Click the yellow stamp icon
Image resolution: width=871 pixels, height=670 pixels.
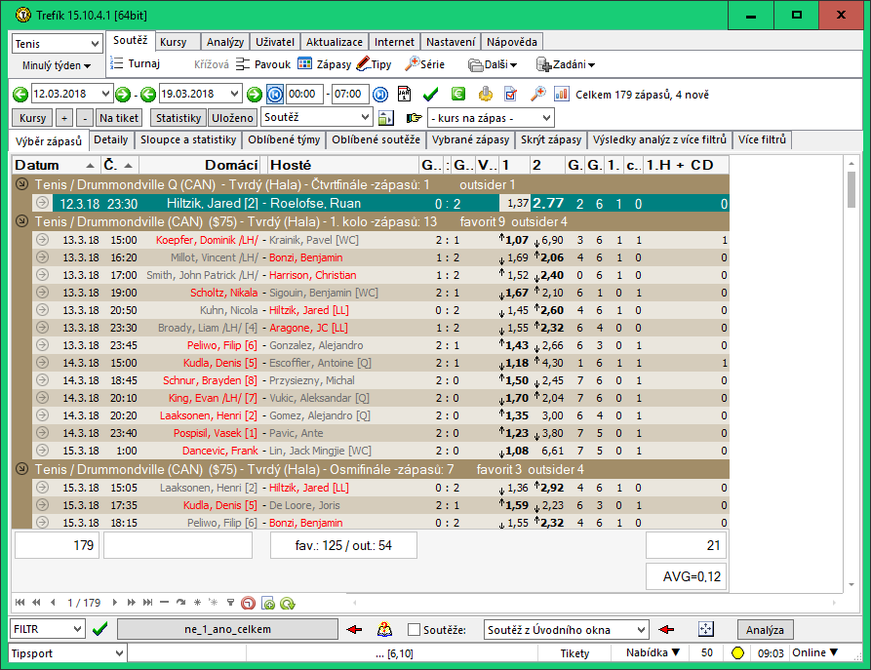485,95
